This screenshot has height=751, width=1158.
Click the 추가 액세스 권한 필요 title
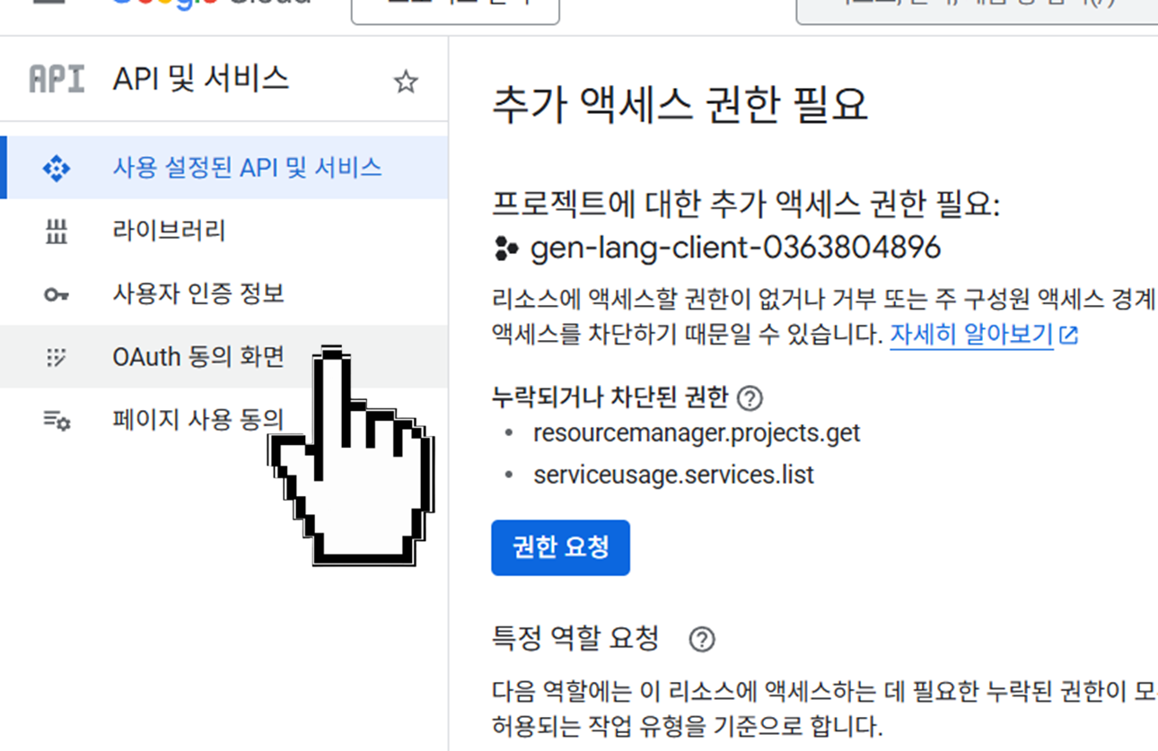(x=680, y=105)
